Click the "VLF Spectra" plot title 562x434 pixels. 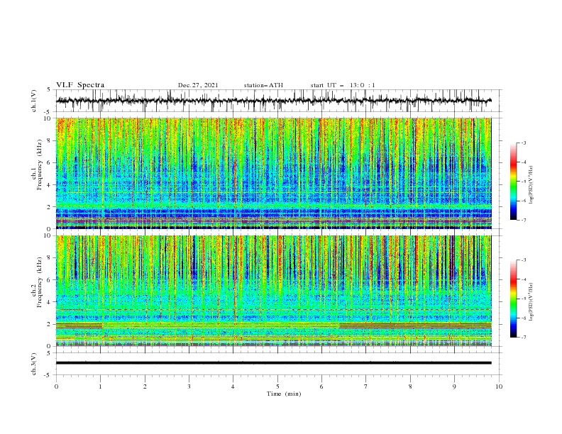80,85
